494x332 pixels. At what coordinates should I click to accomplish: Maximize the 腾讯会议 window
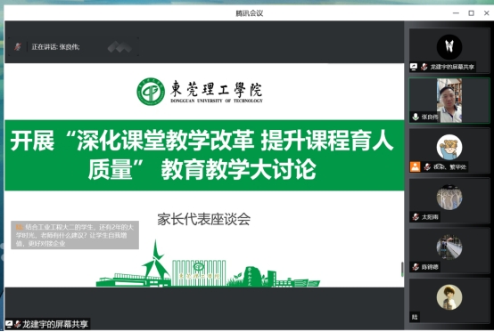[471, 12]
